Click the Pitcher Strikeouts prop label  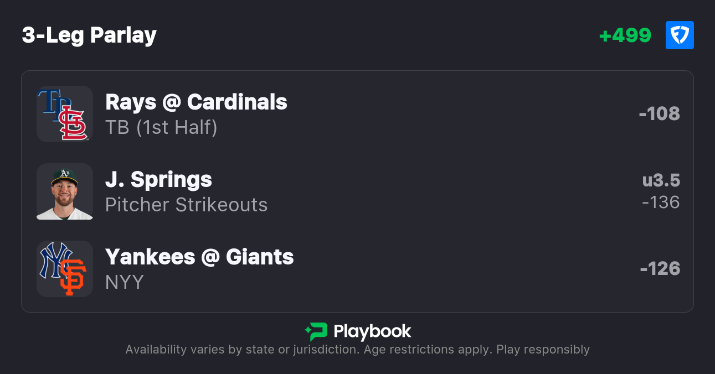click(x=186, y=205)
